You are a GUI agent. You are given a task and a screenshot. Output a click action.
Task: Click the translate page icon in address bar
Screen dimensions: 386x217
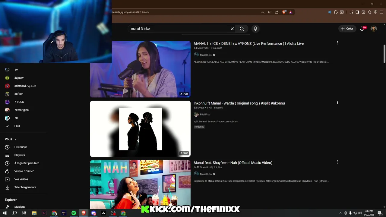(x=263, y=12)
